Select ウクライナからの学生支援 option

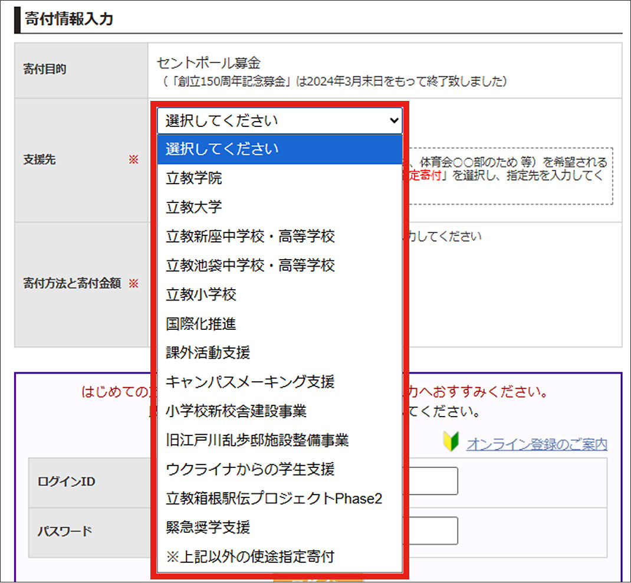[x=280, y=469]
